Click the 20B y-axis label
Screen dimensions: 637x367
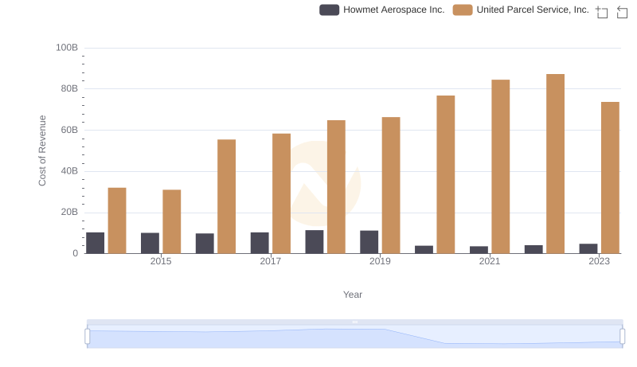click(x=69, y=213)
